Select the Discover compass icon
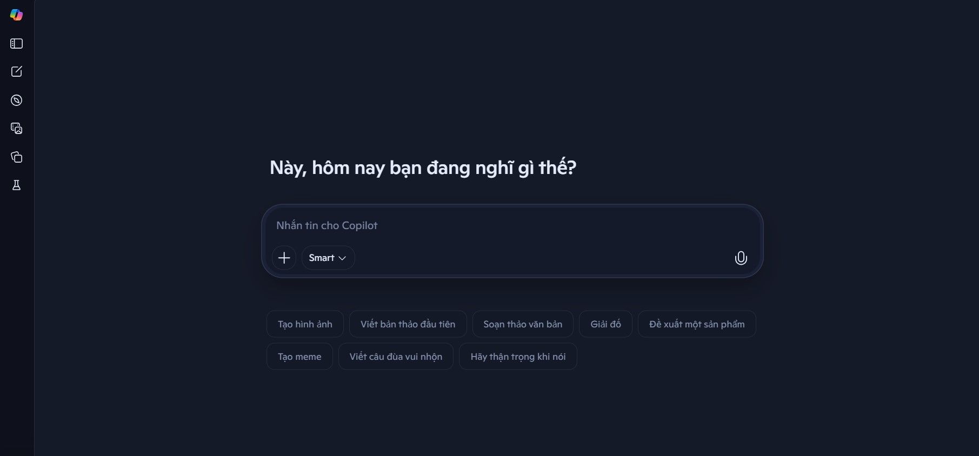This screenshot has width=979, height=456. [x=16, y=100]
